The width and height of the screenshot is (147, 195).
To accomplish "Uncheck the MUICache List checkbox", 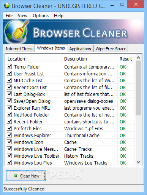I will 9,80.
